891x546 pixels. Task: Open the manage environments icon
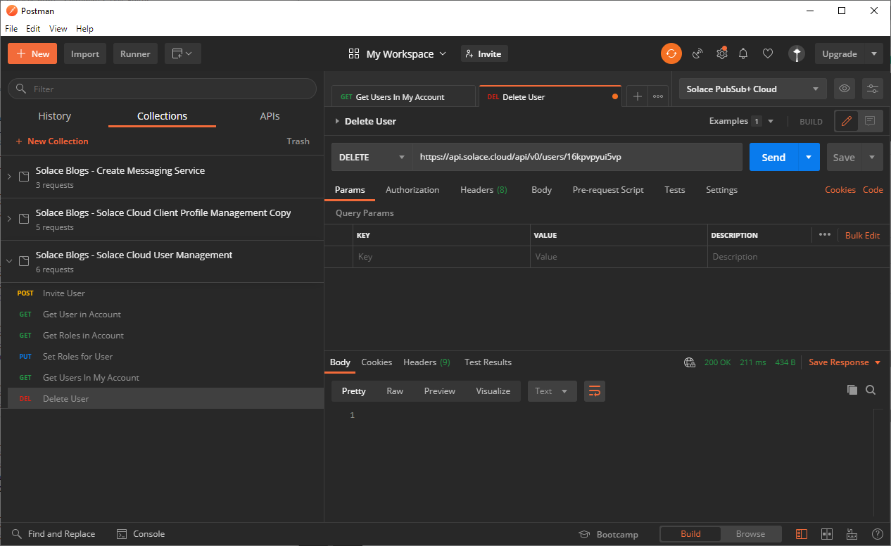(873, 89)
